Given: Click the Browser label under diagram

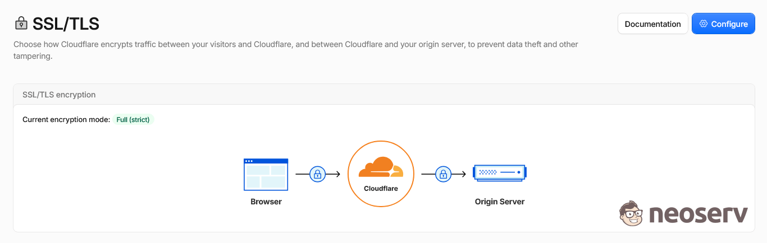Looking at the screenshot, I should pos(266,202).
